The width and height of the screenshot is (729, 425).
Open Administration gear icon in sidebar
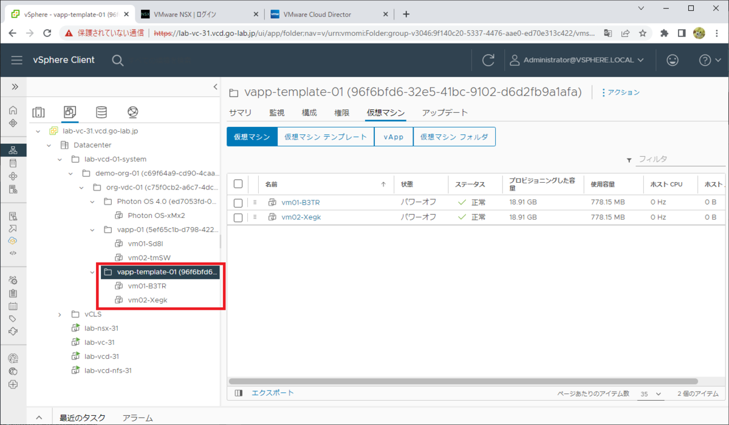point(13,280)
